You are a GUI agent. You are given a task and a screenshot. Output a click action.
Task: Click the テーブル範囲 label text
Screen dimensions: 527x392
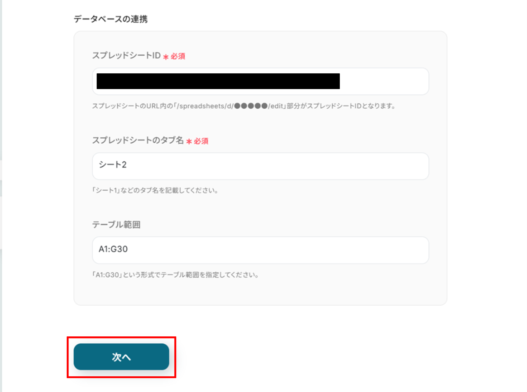[x=116, y=224]
